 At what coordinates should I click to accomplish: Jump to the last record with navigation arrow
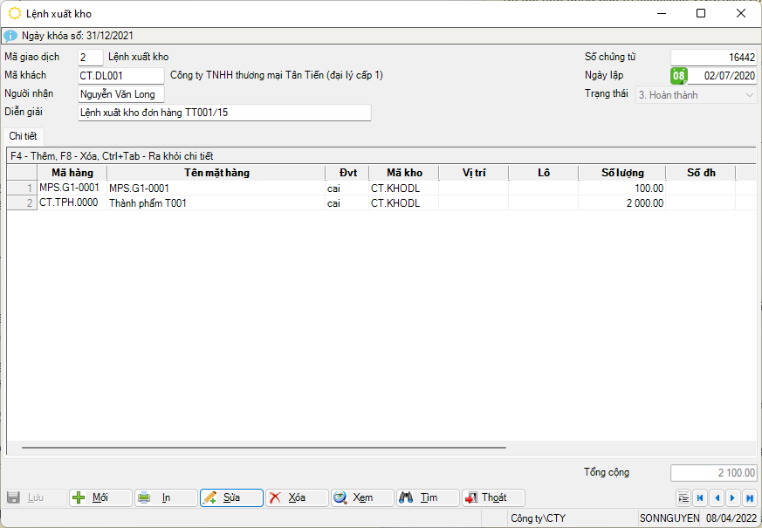pos(749,497)
